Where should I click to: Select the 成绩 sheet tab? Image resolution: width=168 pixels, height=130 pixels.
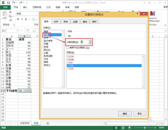(36, 123)
